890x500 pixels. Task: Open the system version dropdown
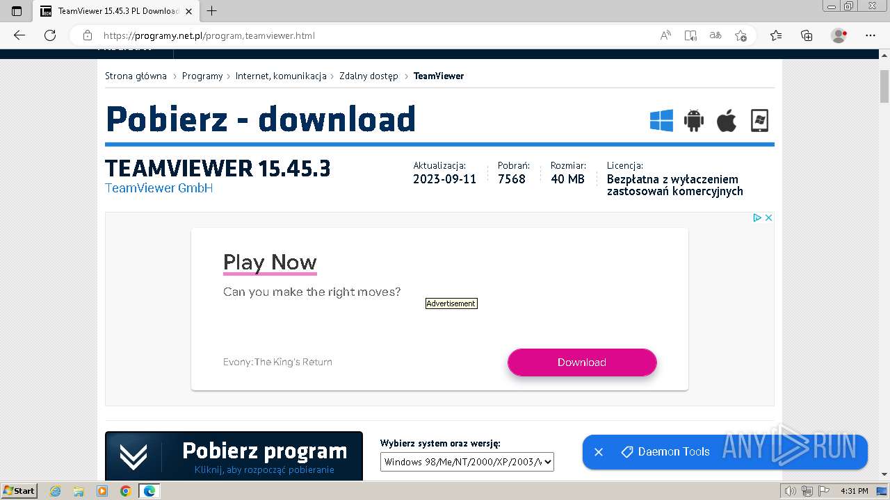tap(467, 462)
